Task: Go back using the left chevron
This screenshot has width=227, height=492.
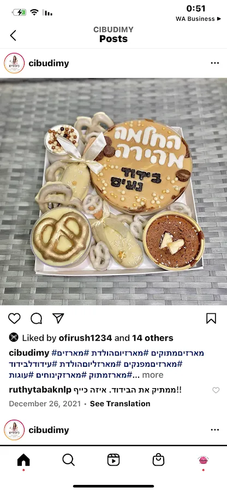Action: click(x=13, y=35)
